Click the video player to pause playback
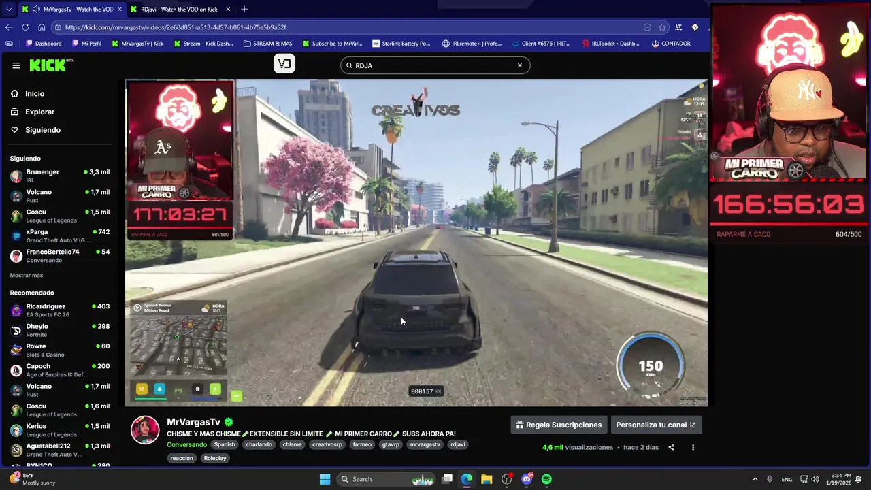 (x=416, y=243)
